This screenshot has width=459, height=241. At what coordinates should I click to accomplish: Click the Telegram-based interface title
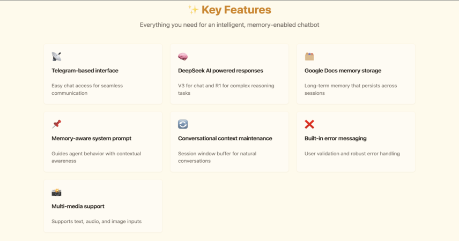tap(85, 71)
